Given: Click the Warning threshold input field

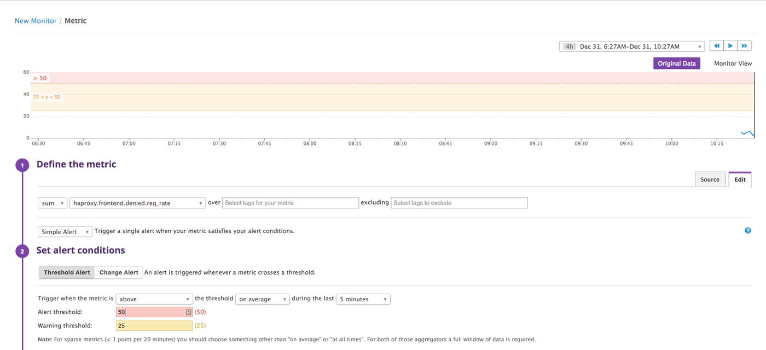Looking at the screenshot, I should (x=153, y=325).
